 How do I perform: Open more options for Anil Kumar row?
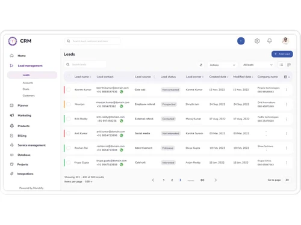tap(287, 134)
